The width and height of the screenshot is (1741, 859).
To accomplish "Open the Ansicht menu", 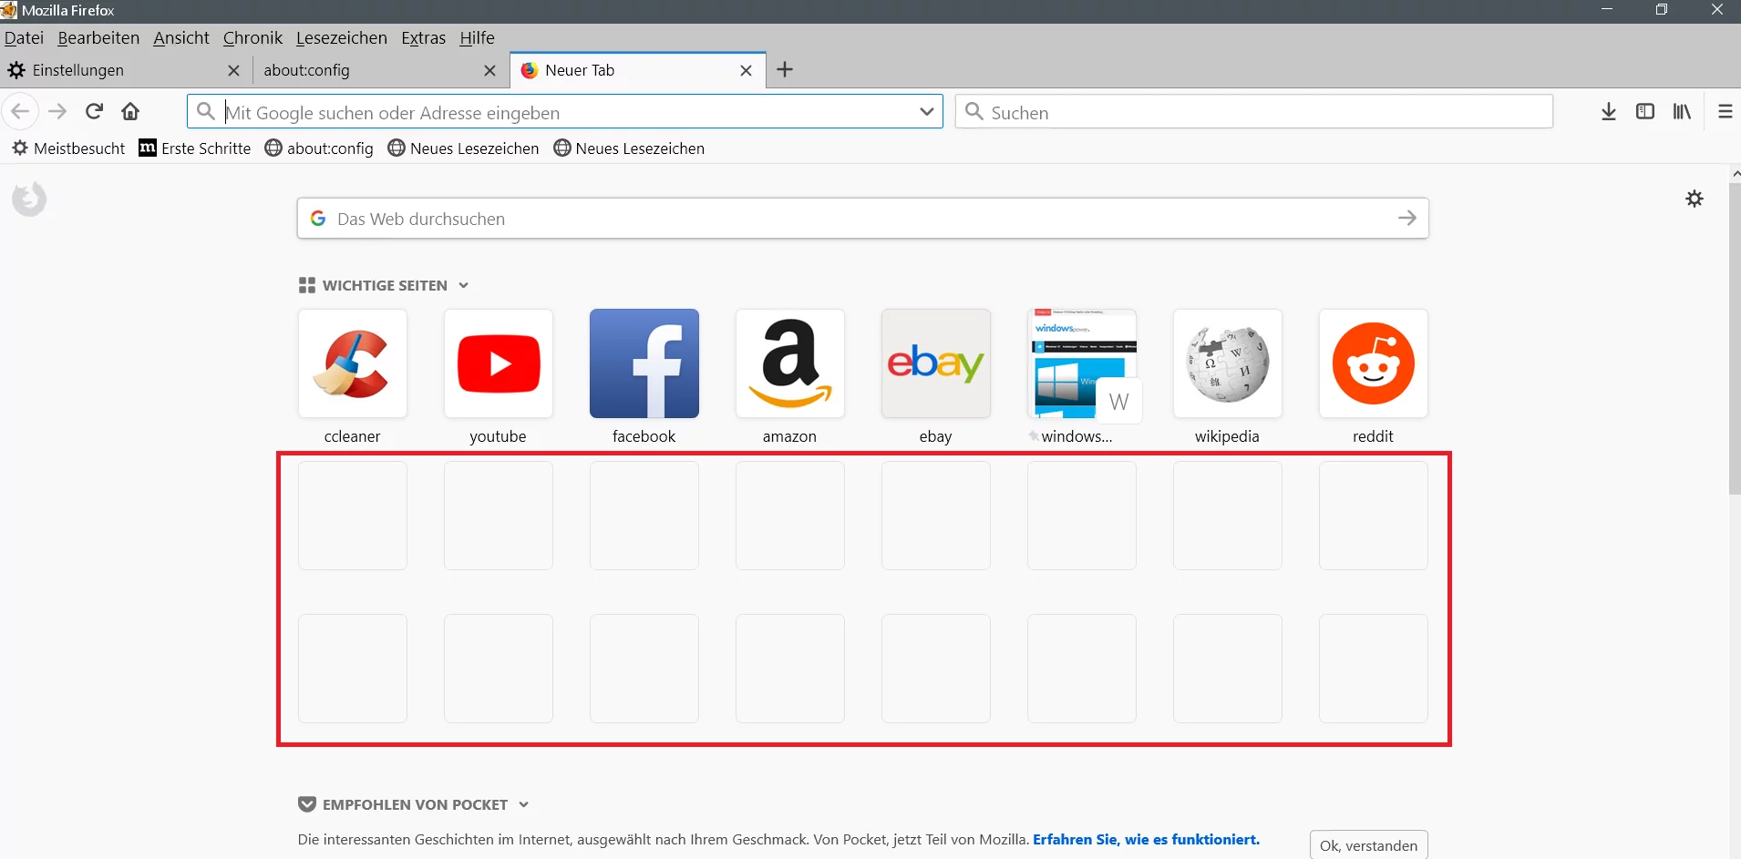I will click(x=181, y=37).
